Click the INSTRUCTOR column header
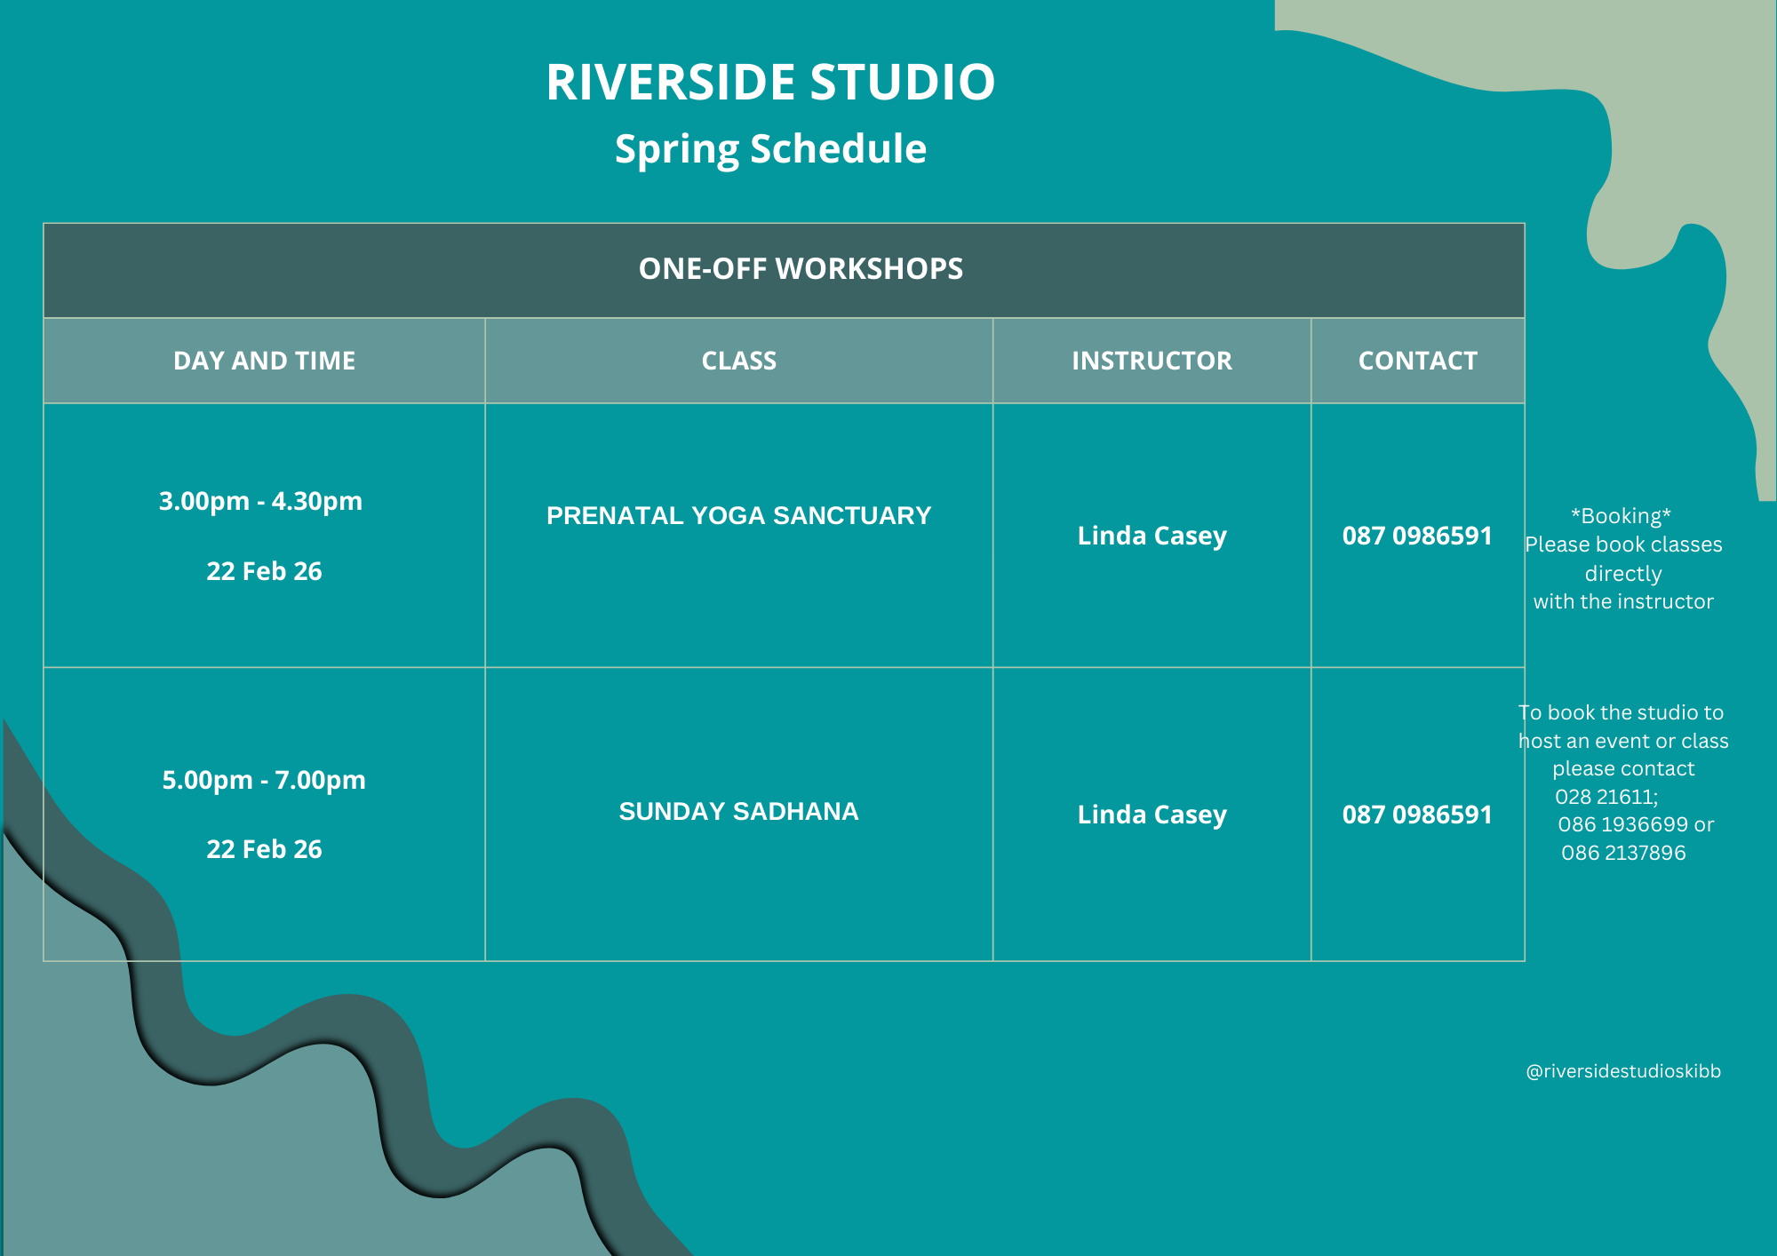1777x1256 pixels. pyautogui.click(x=1151, y=361)
